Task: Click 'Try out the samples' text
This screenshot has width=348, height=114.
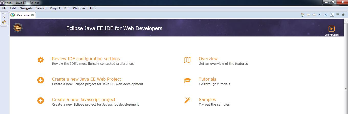Action: click(x=214, y=104)
